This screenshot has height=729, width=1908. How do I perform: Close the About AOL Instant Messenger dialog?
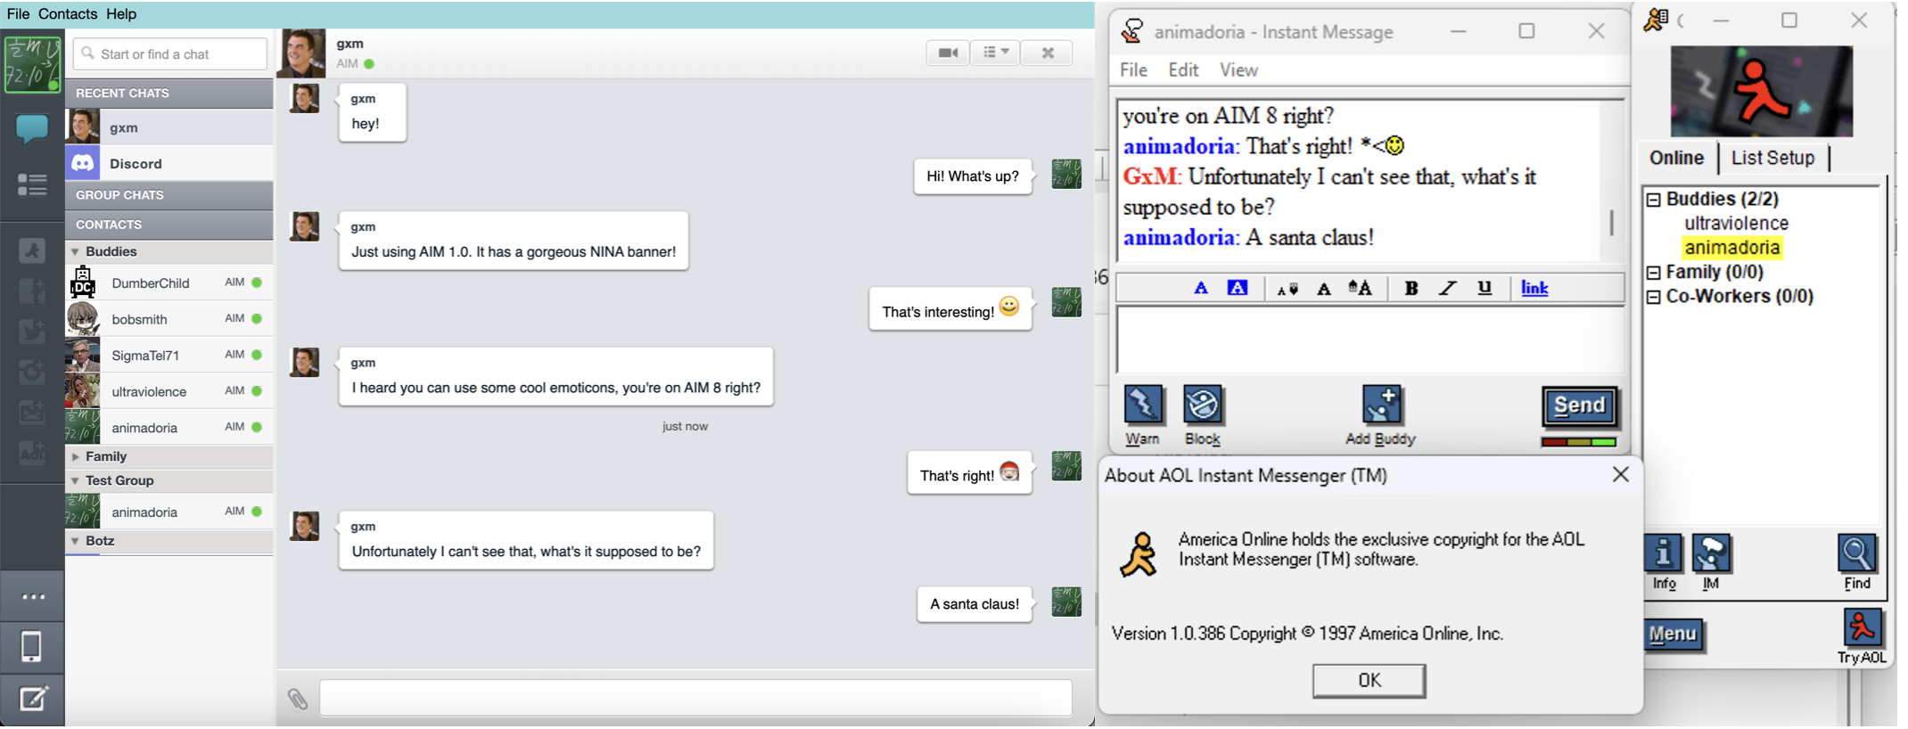click(x=1620, y=475)
